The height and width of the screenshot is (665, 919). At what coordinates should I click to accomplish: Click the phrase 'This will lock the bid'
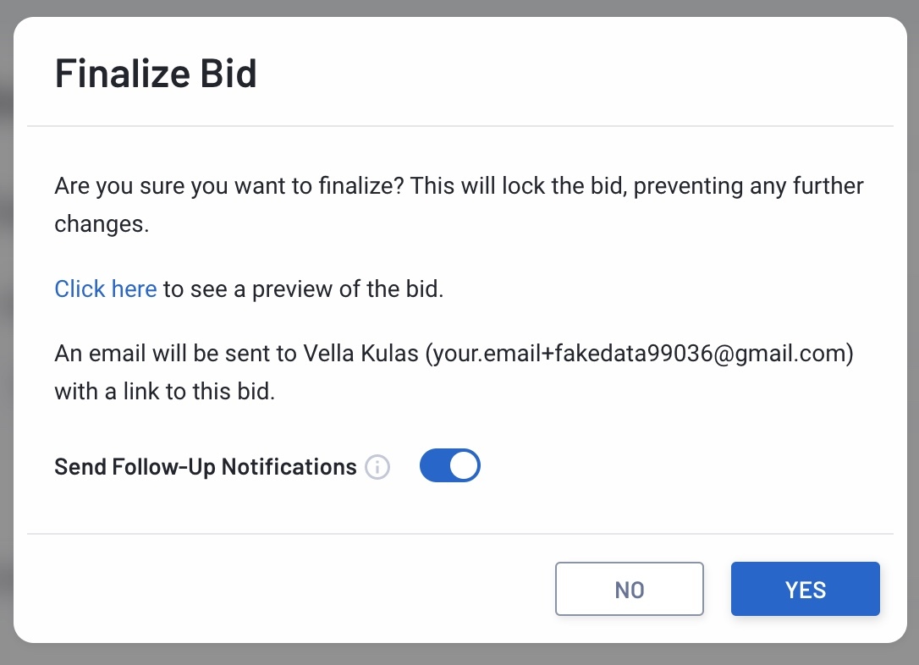click(515, 186)
